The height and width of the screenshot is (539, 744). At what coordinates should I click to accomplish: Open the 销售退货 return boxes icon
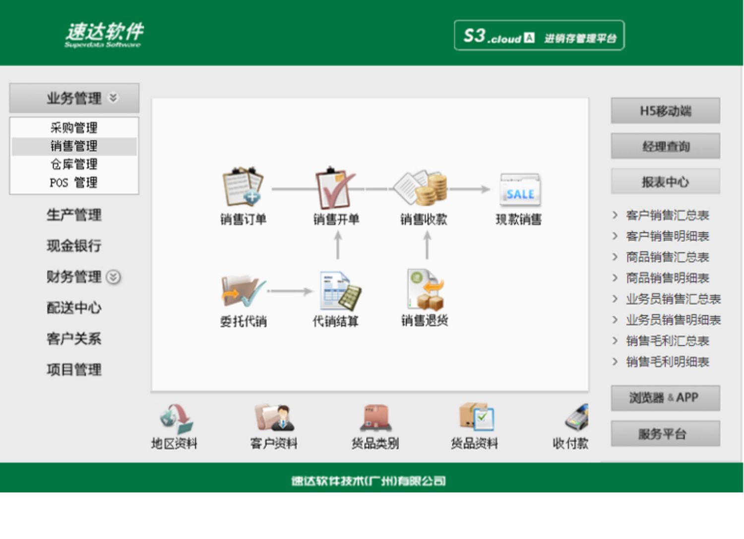425,290
